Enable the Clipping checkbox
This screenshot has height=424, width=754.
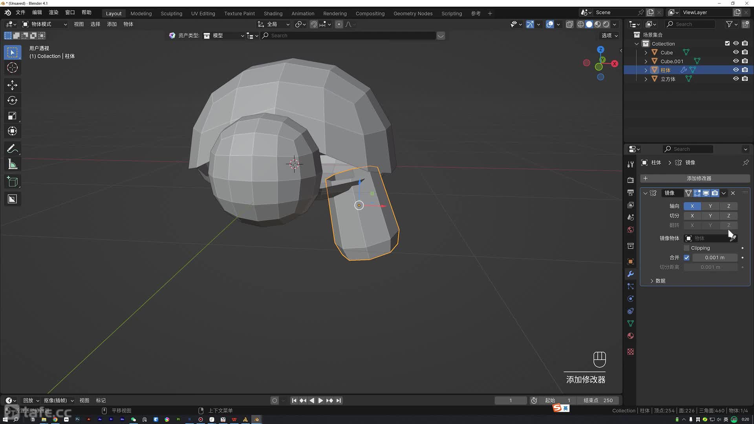click(x=686, y=248)
